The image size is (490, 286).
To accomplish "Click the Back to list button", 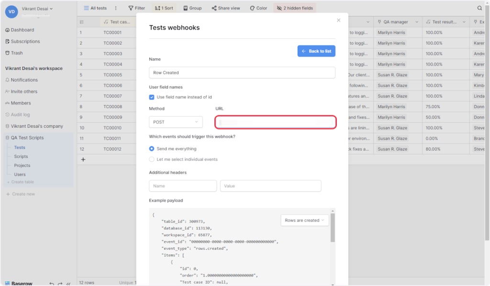I will tap(316, 51).
